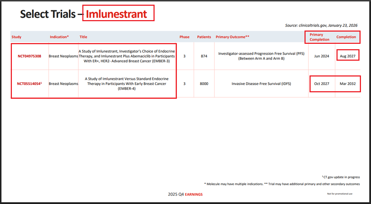
Task: Select the 8000 patients cell
Action: (204, 84)
